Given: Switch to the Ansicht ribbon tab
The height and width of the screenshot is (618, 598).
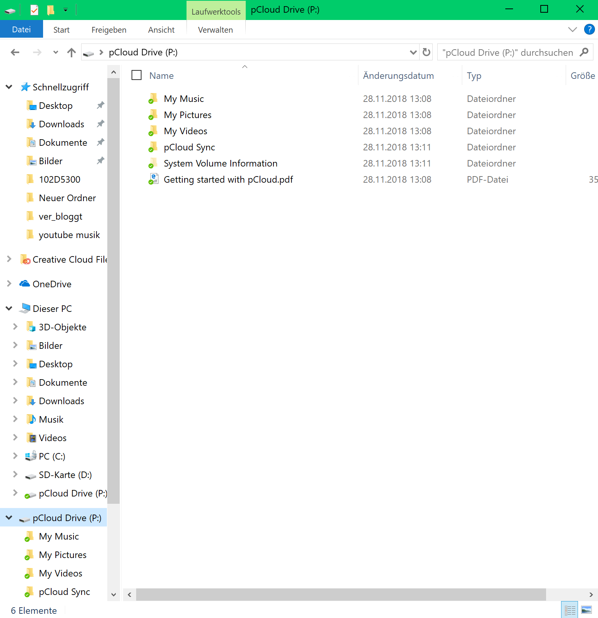Looking at the screenshot, I should 161,30.
